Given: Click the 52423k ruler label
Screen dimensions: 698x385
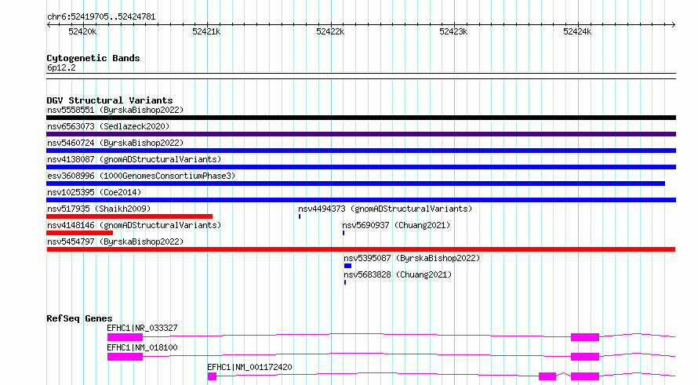Looking at the screenshot, I should tap(453, 31).
